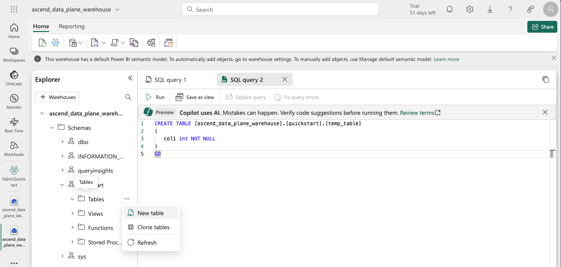Open Real-Time in left navigation

14,125
